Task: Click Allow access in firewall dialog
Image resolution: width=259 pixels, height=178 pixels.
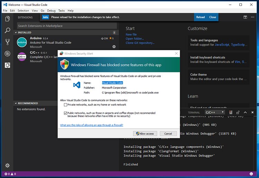Action: point(145,134)
